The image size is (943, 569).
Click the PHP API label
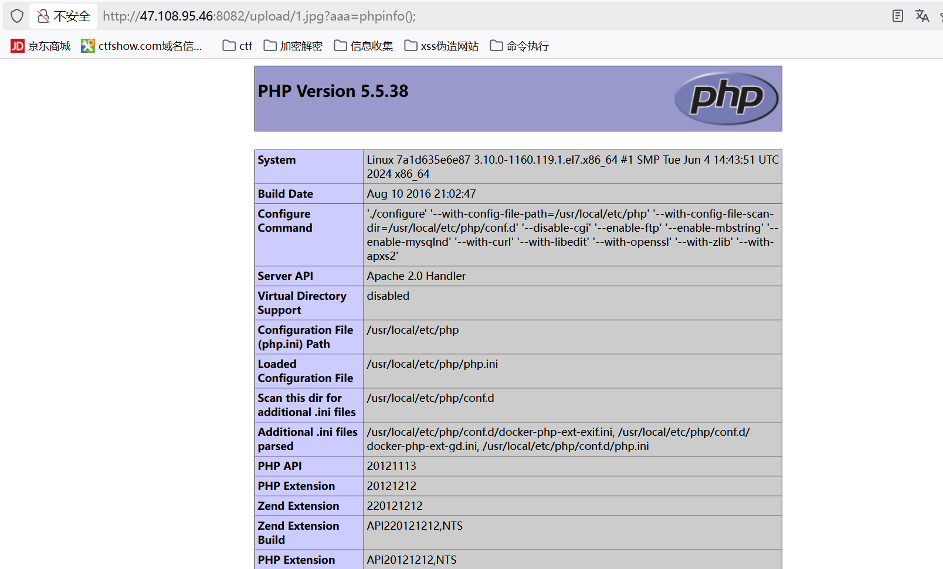tap(280, 466)
